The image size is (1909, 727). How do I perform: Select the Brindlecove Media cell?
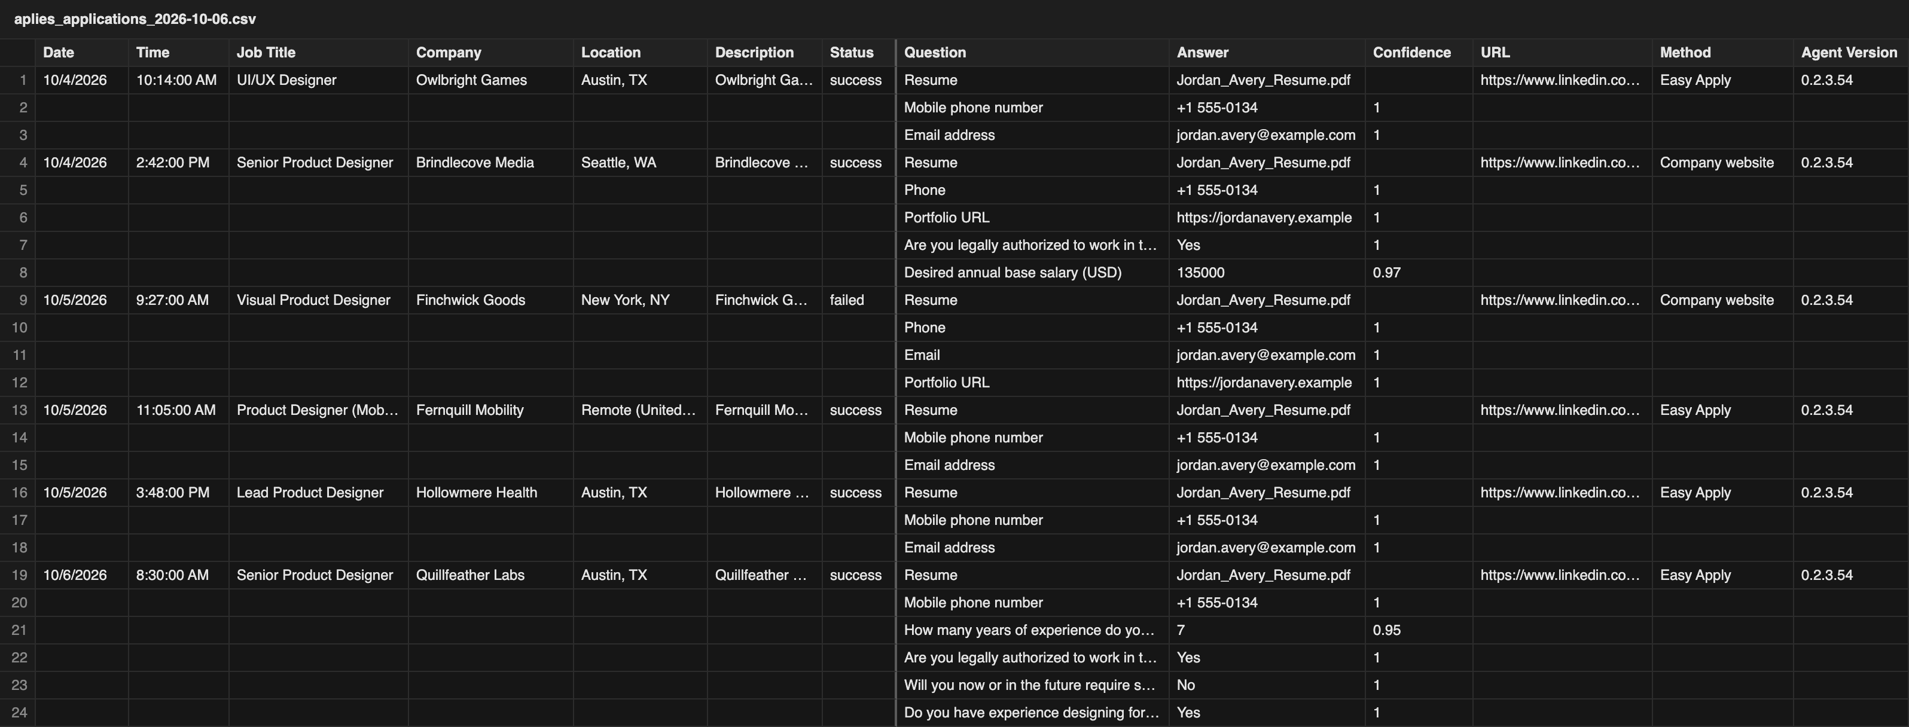pos(490,162)
